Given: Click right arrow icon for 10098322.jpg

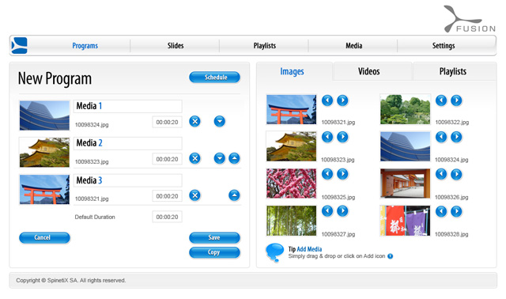Looking at the screenshot, I should tap(456, 100).
